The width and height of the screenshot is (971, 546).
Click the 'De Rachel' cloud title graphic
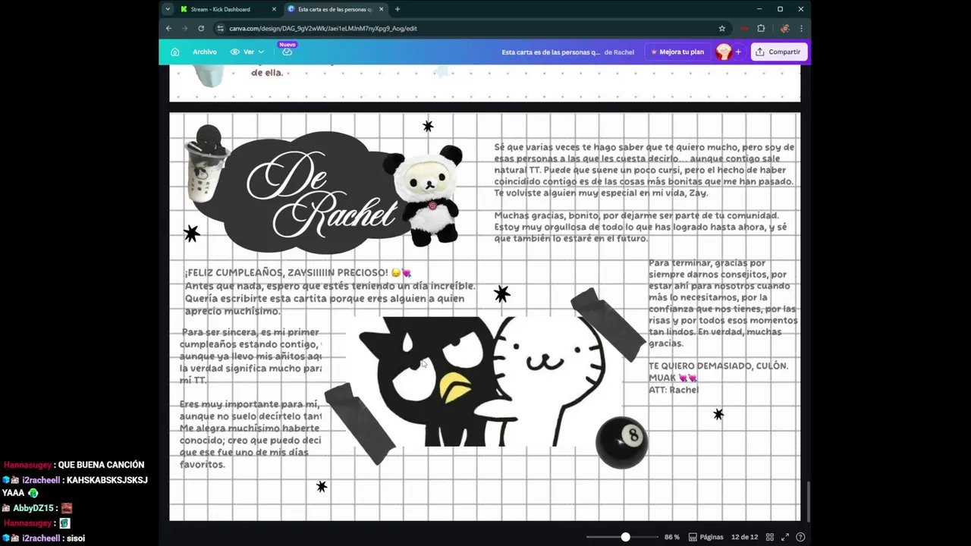(306, 193)
